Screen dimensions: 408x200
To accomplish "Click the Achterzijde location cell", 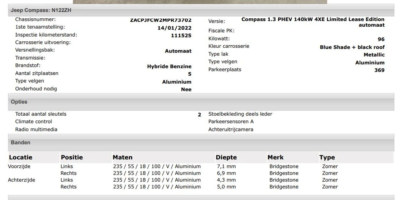I will tap(22, 180).
